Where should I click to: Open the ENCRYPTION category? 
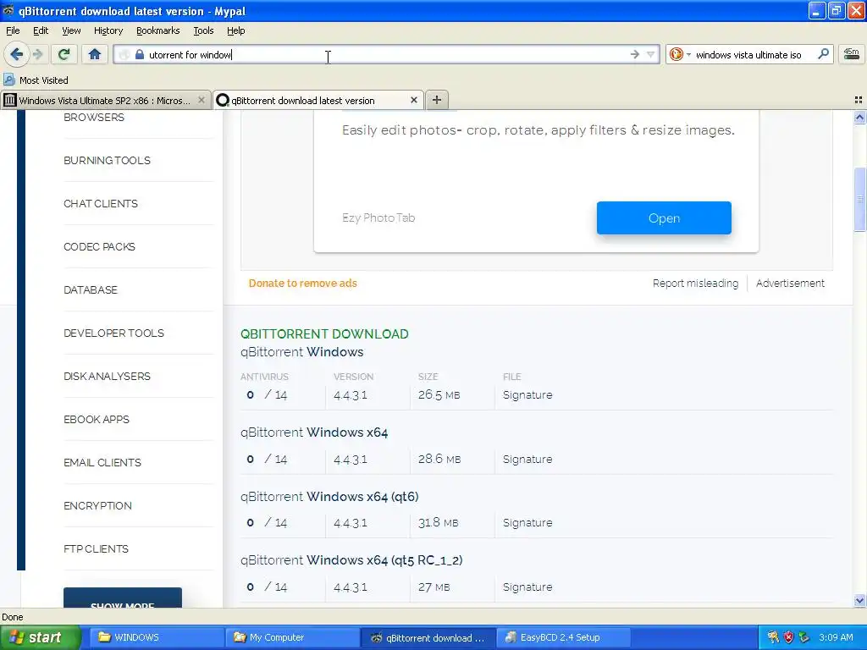tap(97, 505)
